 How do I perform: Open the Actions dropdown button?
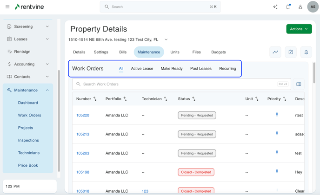pos(299,29)
